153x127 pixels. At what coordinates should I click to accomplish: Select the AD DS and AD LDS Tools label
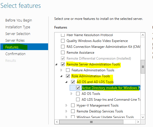coord(95,82)
